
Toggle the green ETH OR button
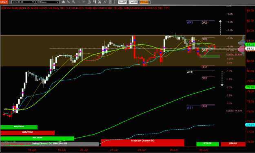coord(208,144)
